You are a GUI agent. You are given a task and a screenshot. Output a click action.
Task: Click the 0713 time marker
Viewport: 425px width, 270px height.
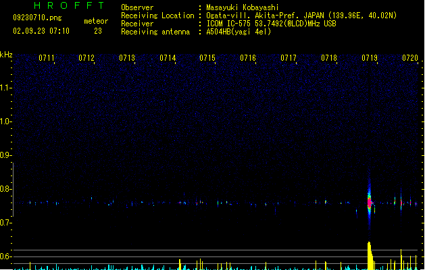pyautogui.click(x=127, y=58)
